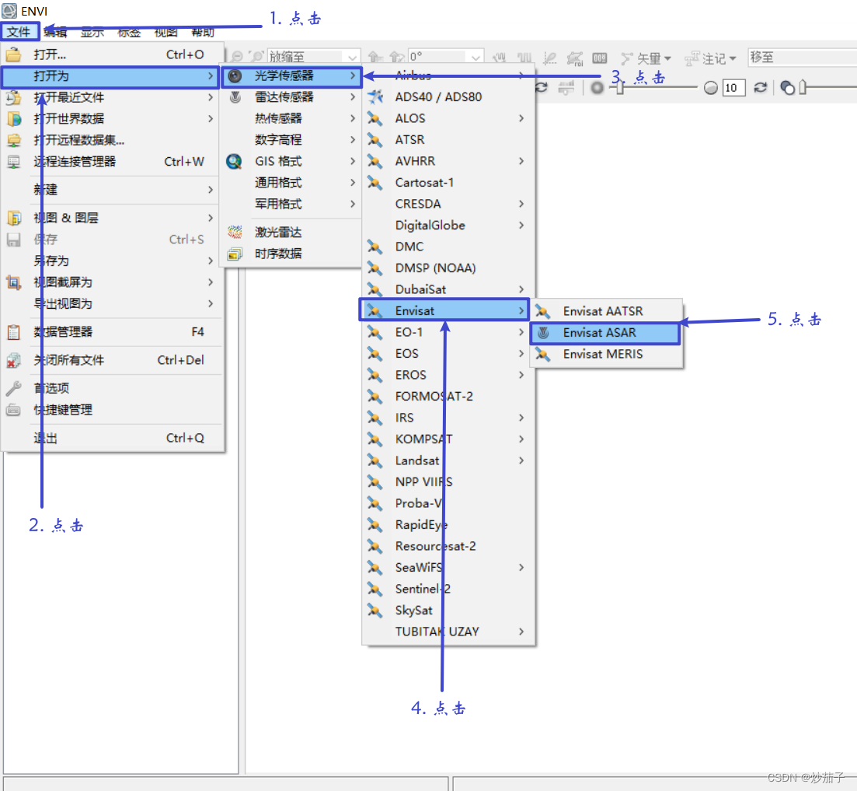Click the wrench icon beside 首选项
Image resolution: width=857 pixels, height=791 pixels.
pos(14,388)
